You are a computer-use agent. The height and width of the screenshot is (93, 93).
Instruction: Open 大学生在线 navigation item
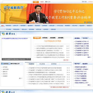click(x=60, y=26)
